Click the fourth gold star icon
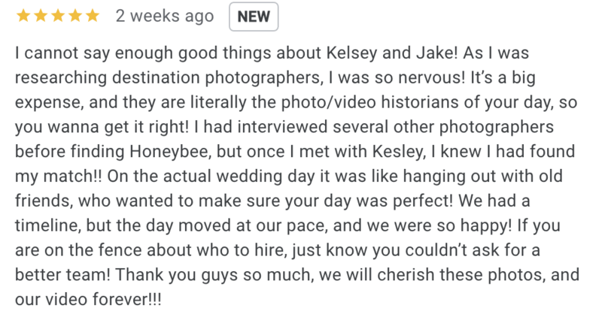The image size is (602, 323). pos(74,16)
